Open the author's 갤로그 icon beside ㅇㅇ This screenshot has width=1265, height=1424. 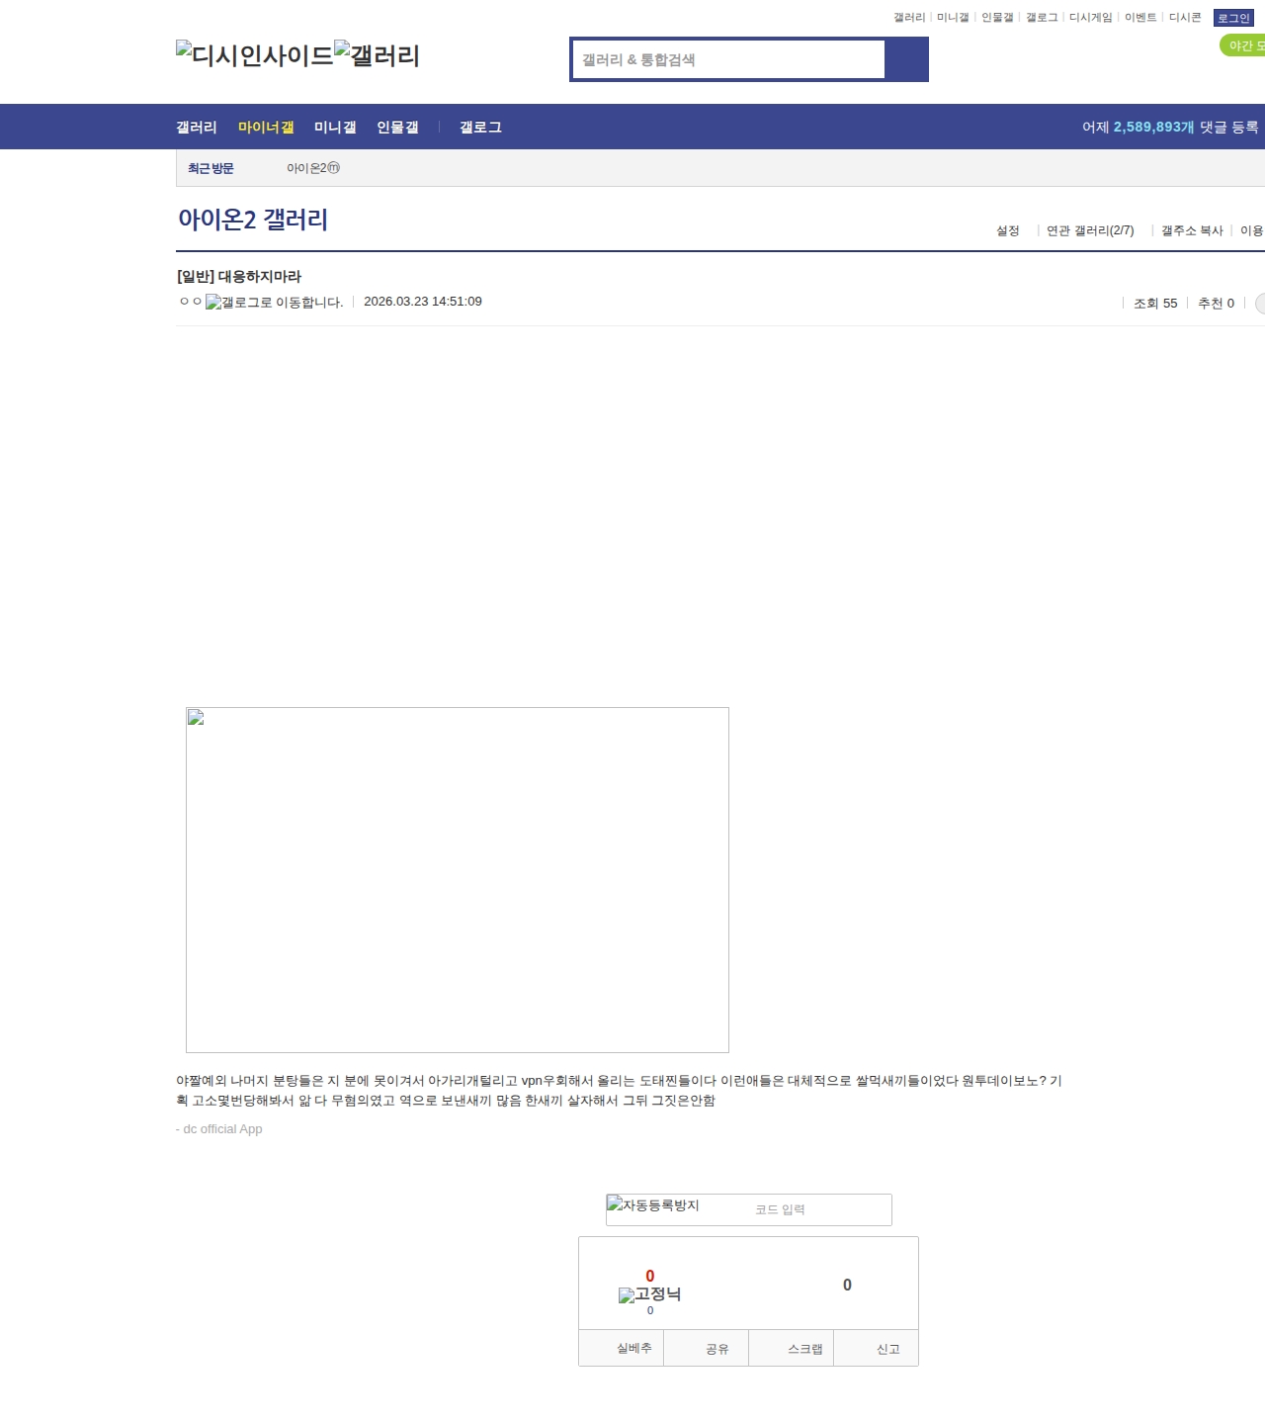(275, 303)
